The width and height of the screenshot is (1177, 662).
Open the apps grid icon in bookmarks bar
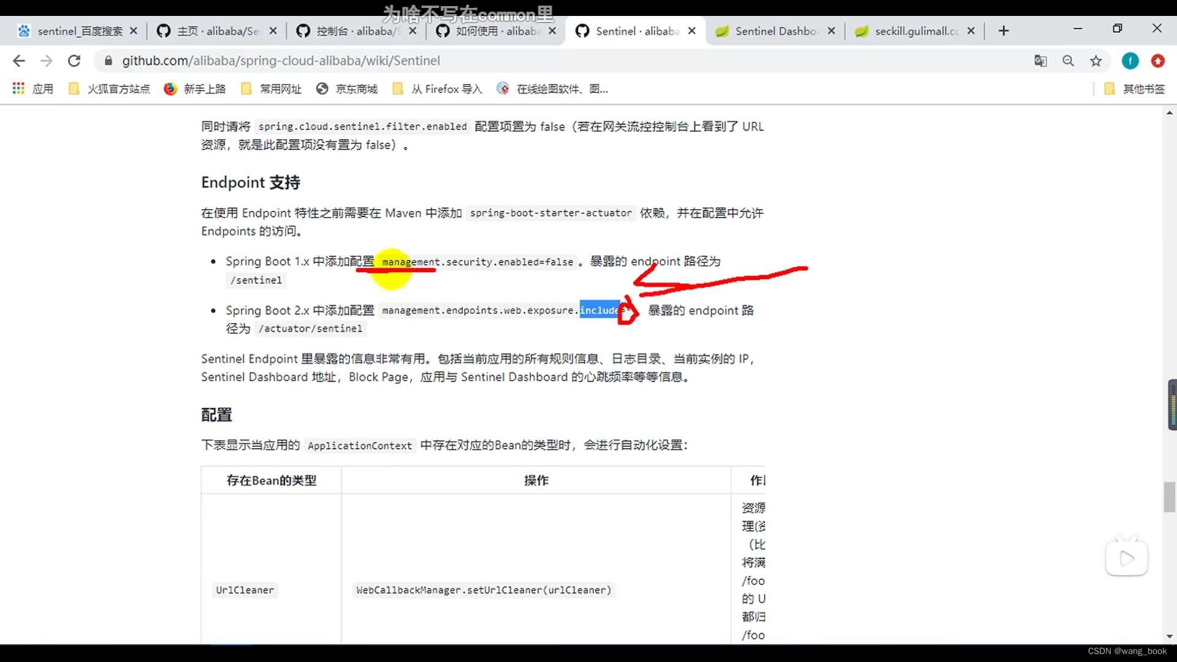click(x=18, y=89)
